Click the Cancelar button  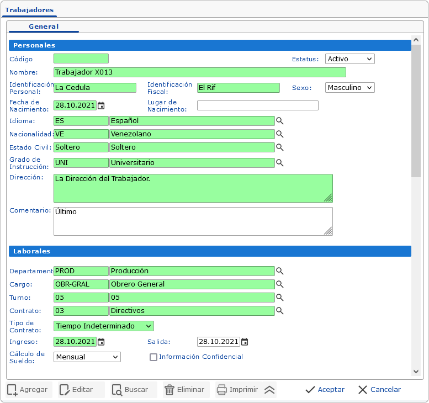pyautogui.click(x=379, y=390)
